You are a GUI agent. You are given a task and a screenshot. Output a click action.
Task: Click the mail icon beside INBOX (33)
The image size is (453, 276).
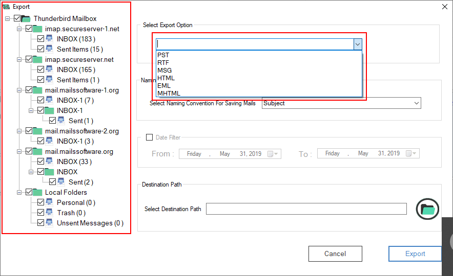coord(49,162)
